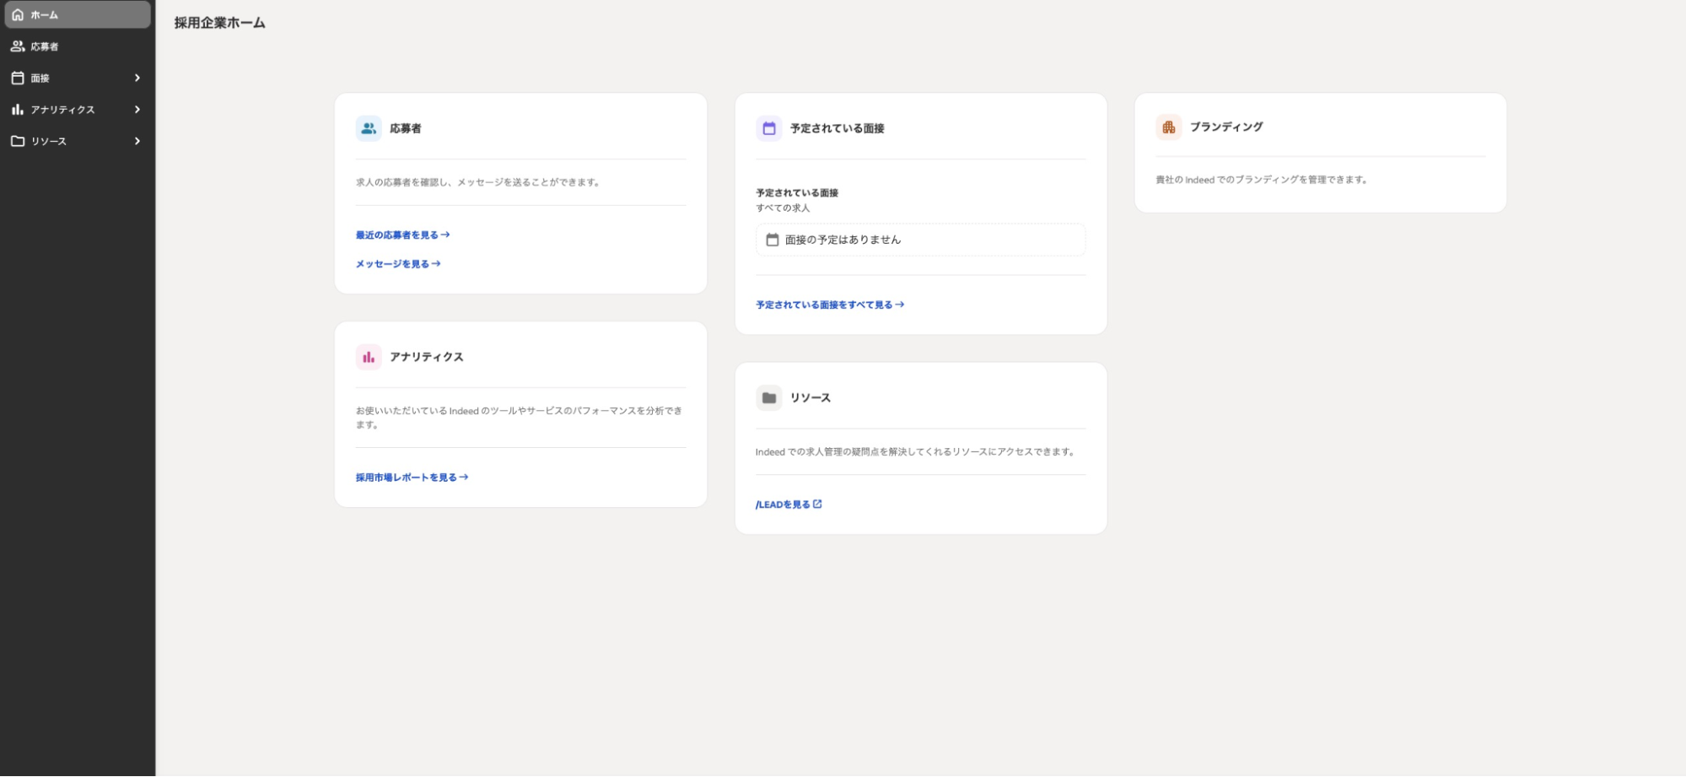Open the 最近の応募者を見る link
The image size is (1686, 777).
tap(402, 235)
